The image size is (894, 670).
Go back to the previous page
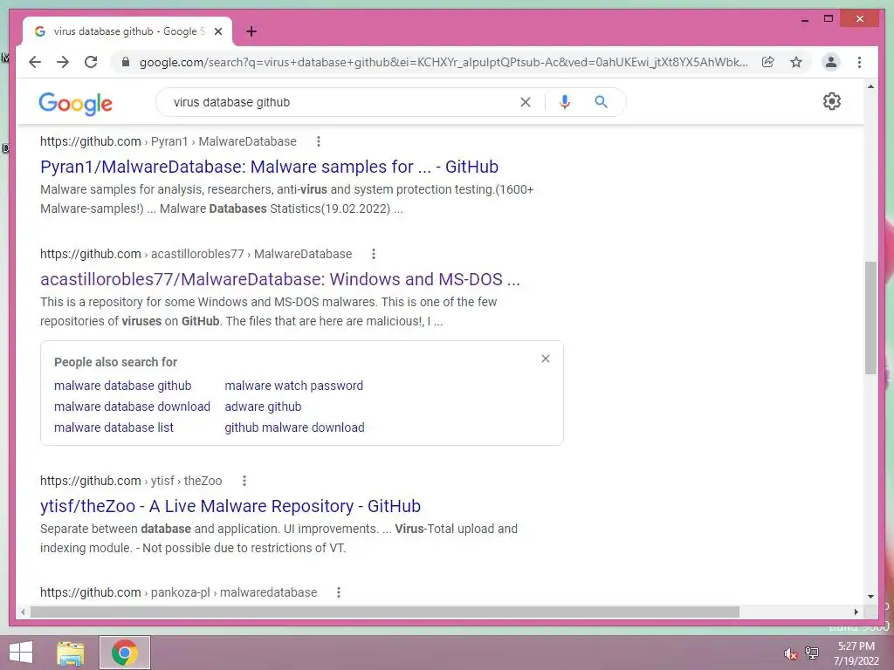(35, 62)
